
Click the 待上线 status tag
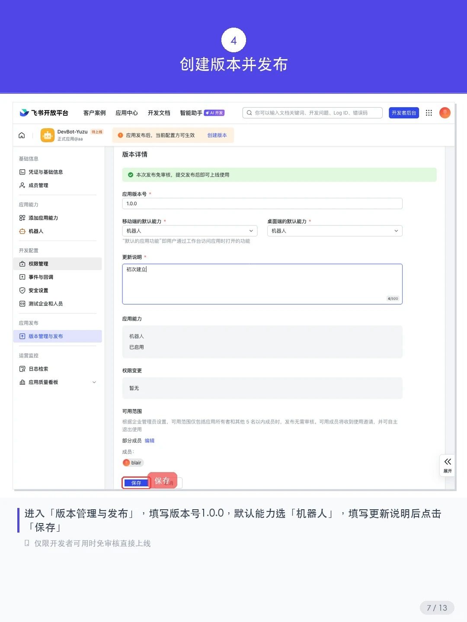(97, 132)
